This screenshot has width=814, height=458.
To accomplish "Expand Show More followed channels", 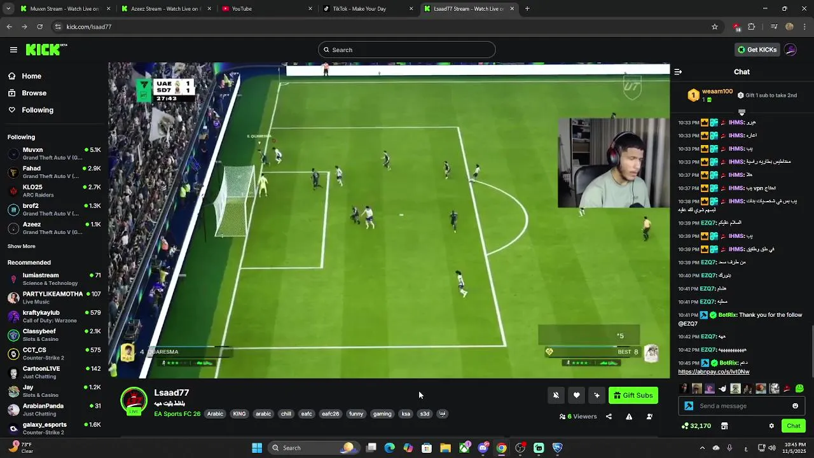I will click(x=22, y=246).
